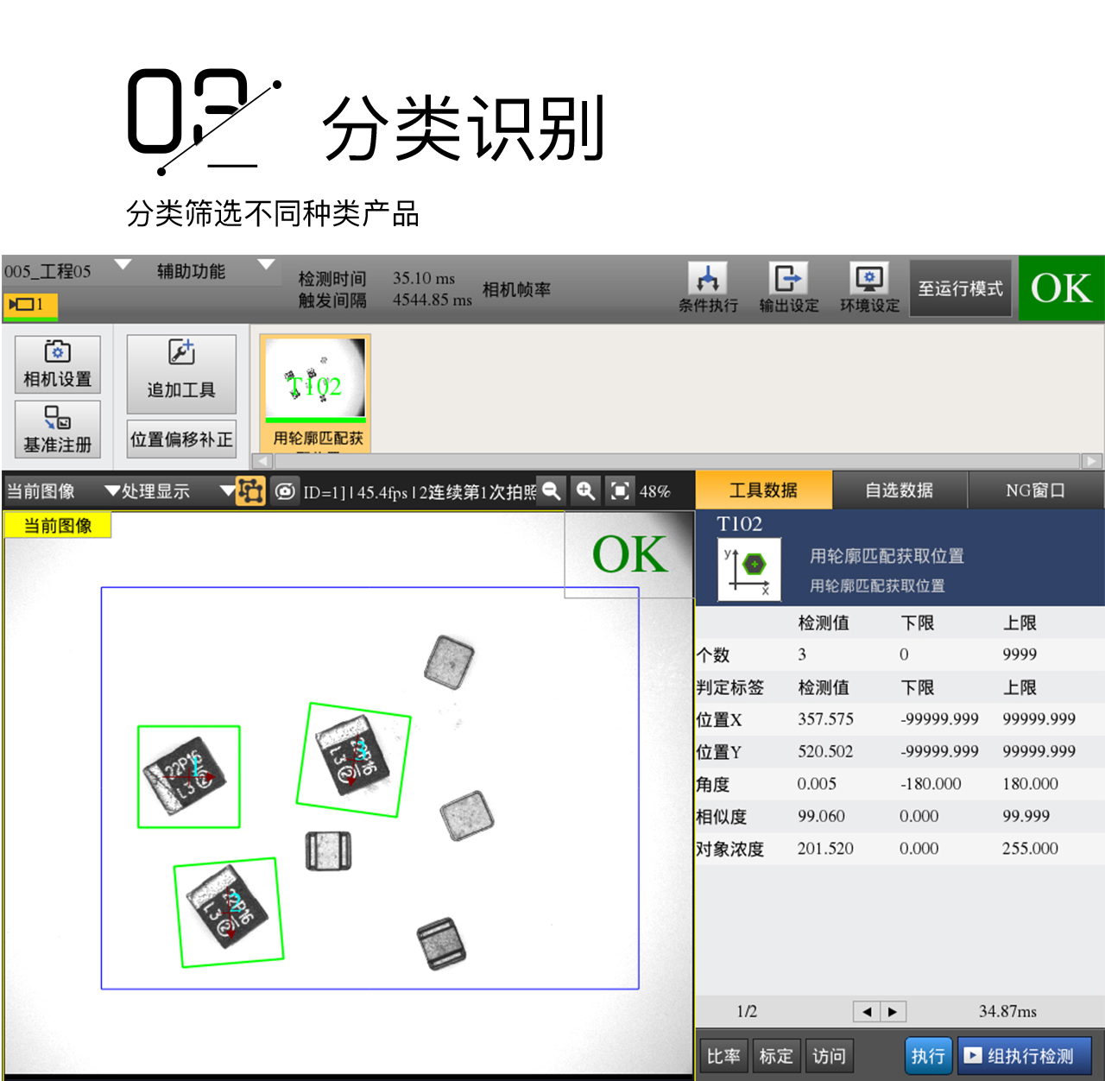Open 输出设定 output settings
The image size is (1105, 1081).
788,288
